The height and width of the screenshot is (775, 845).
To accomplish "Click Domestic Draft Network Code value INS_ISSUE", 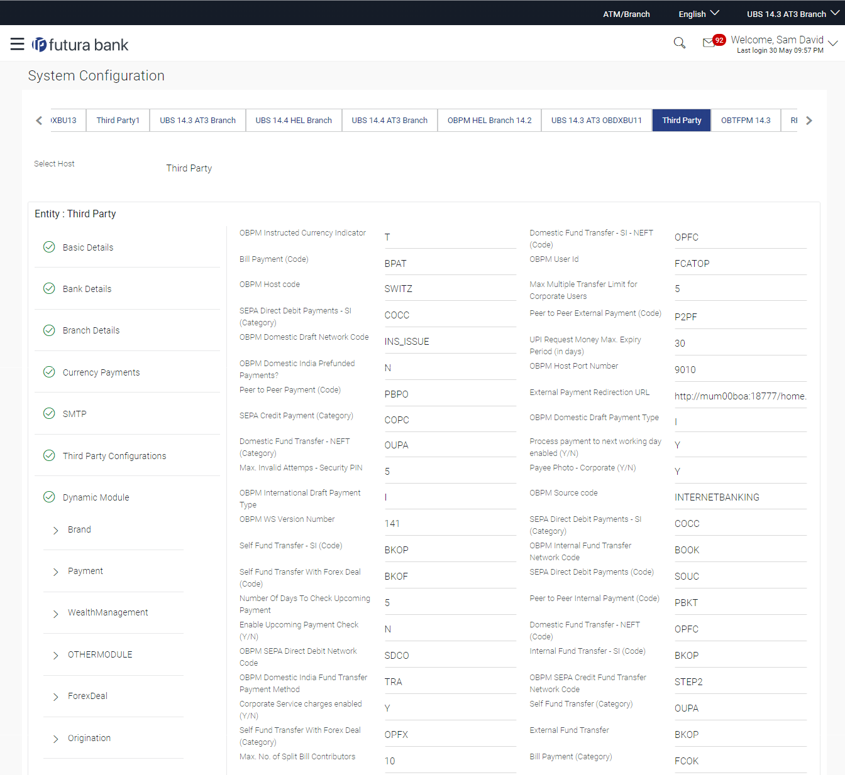I will click(450, 342).
